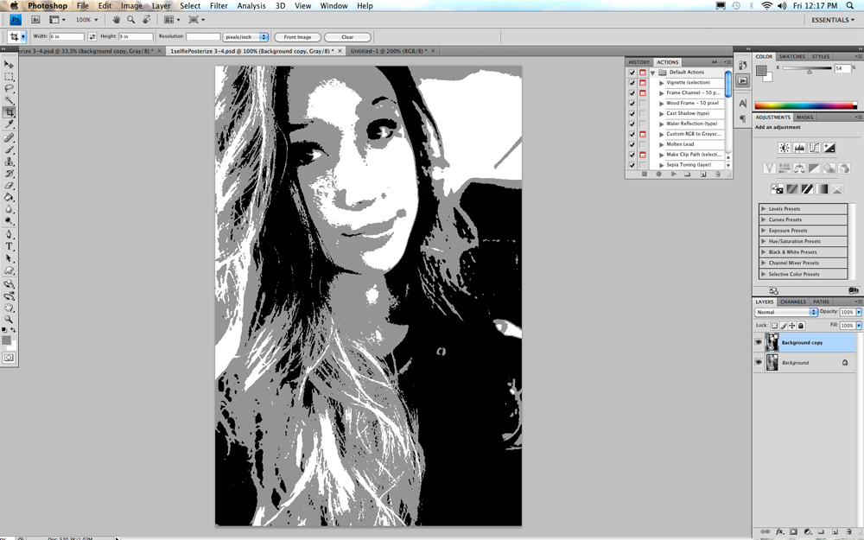
Task: Select the Crop tool in toolbox
Action: [9, 112]
